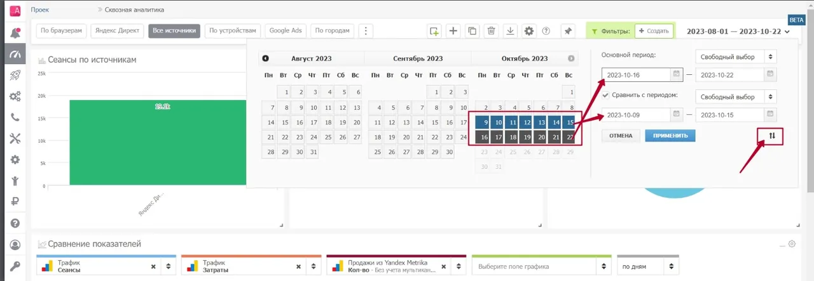
Task: Add a new widget with the green plus icon
Action: 434,30
